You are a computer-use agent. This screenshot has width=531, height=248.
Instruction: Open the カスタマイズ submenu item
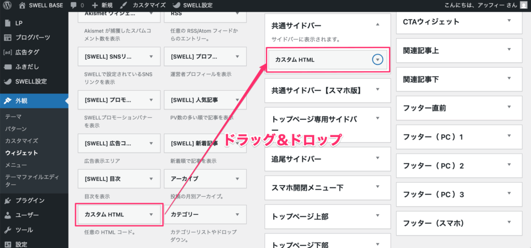22,141
